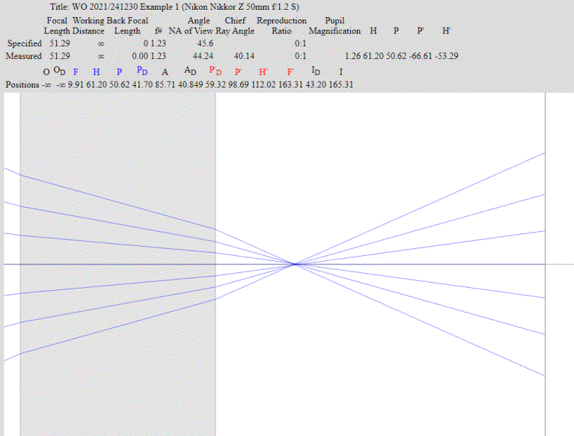Select the Measured focal length 51.29
The height and width of the screenshot is (436, 574).
point(60,56)
